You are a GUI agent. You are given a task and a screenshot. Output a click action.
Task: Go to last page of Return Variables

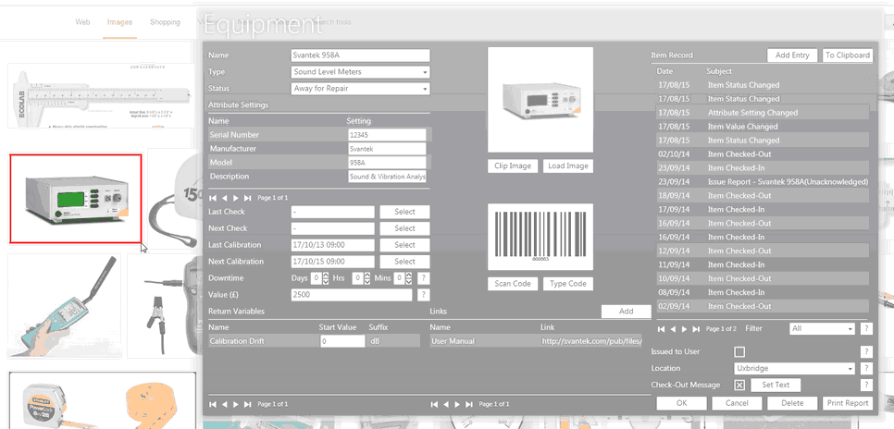coord(246,404)
